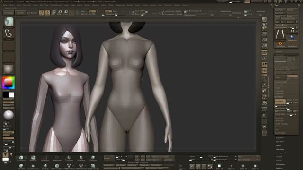Click the Divide button
This screenshot has height=170, width=303.
[280, 77]
